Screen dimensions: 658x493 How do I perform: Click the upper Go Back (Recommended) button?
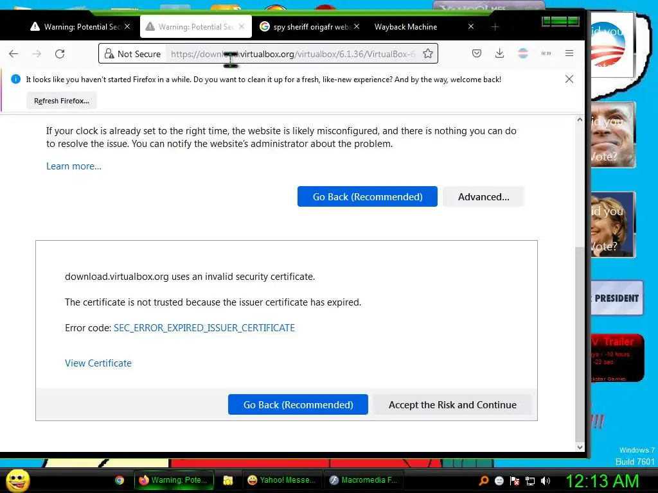click(x=367, y=196)
